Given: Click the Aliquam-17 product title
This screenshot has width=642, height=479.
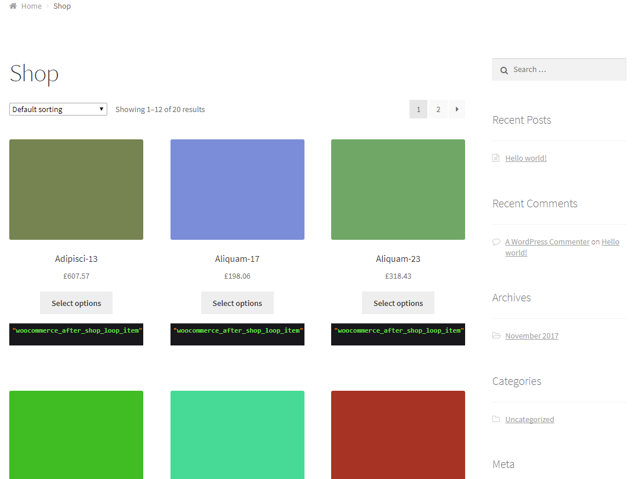Looking at the screenshot, I should 237,259.
